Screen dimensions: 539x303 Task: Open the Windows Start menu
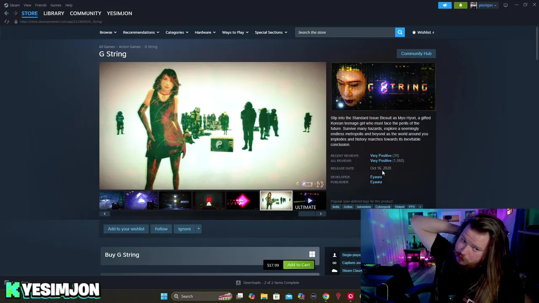(164, 296)
